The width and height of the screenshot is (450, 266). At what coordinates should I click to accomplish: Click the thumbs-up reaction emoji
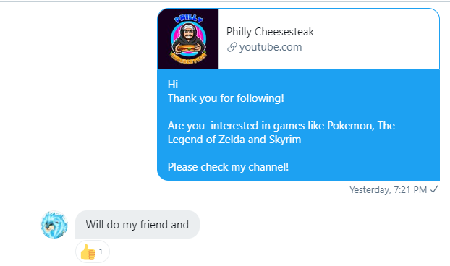coord(88,252)
